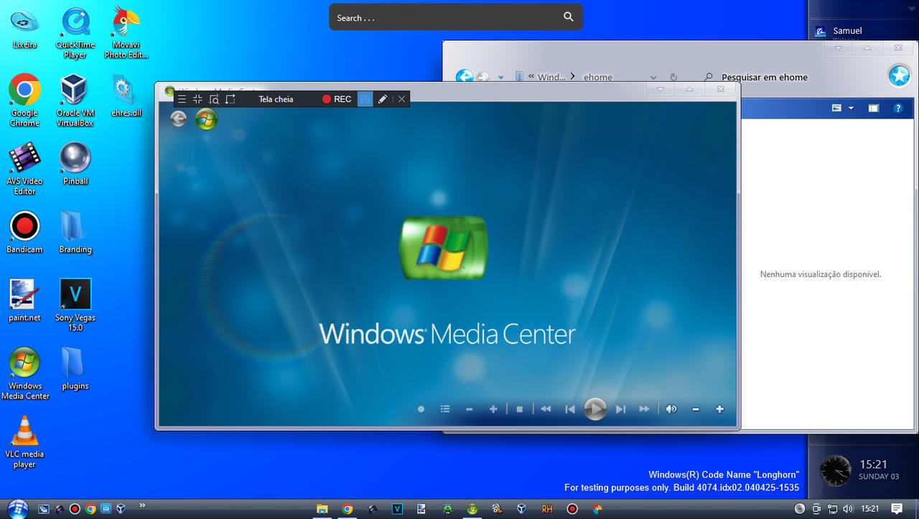Image resolution: width=919 pixels, height=519 pixels.
Task: Click the magnifier icon in search bar
Action: (569, 17)
